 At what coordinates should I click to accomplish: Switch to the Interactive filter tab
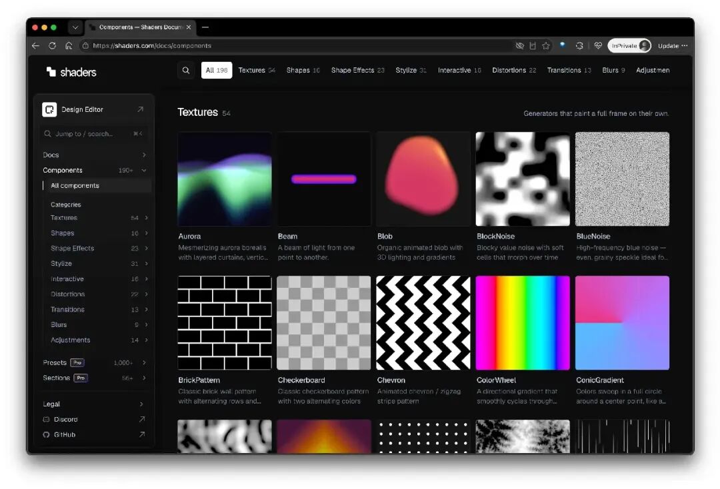(459, 70)
